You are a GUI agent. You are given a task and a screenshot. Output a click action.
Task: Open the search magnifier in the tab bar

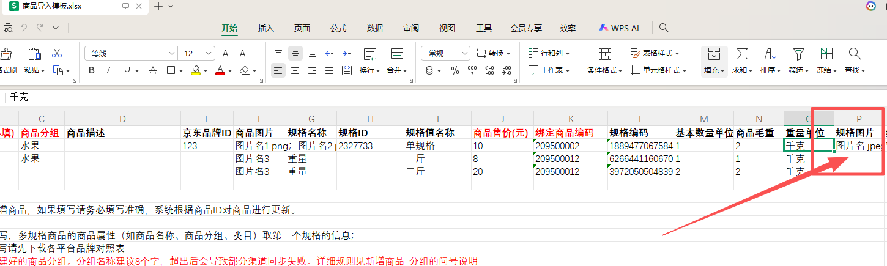(x=664, y=28)
